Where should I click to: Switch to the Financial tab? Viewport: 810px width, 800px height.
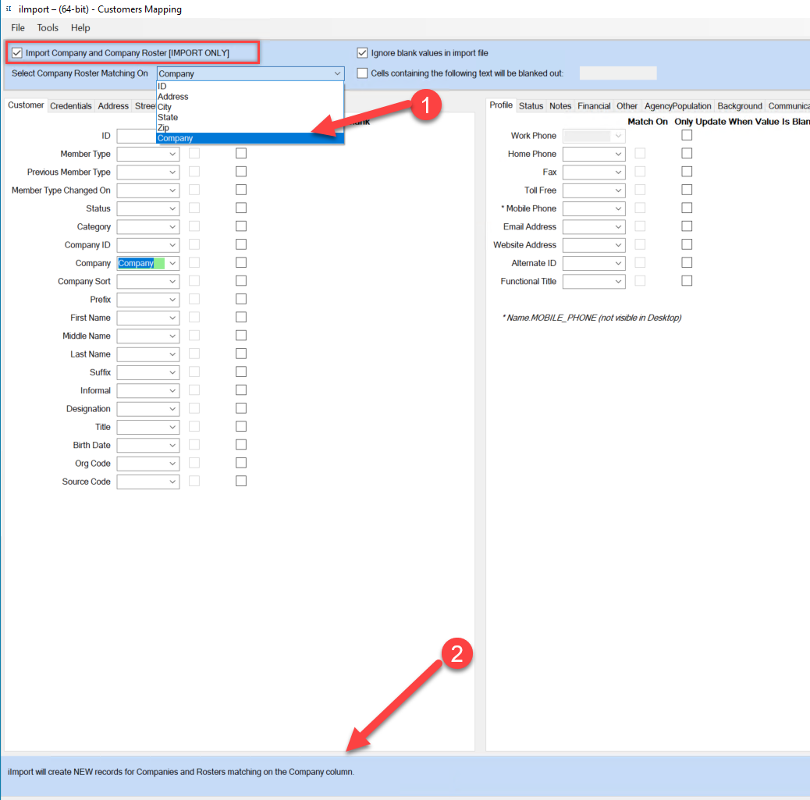(x=594, y=106)
